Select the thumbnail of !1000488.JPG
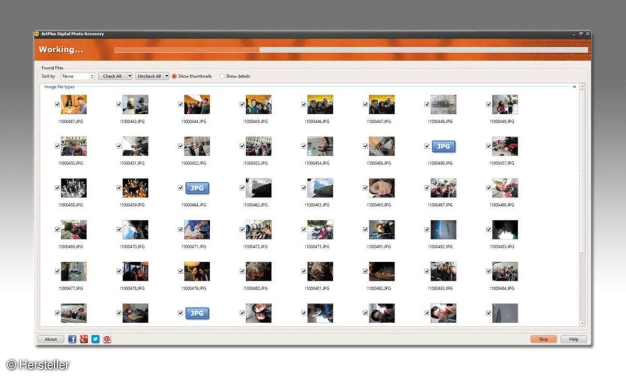626x376 pixels. tap(382, 146)
